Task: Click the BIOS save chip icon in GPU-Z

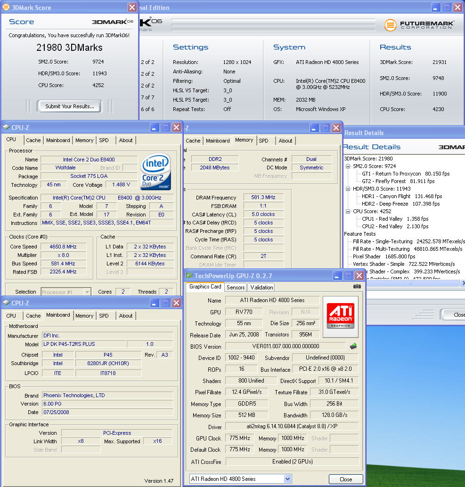Action: tap(353, 346)
